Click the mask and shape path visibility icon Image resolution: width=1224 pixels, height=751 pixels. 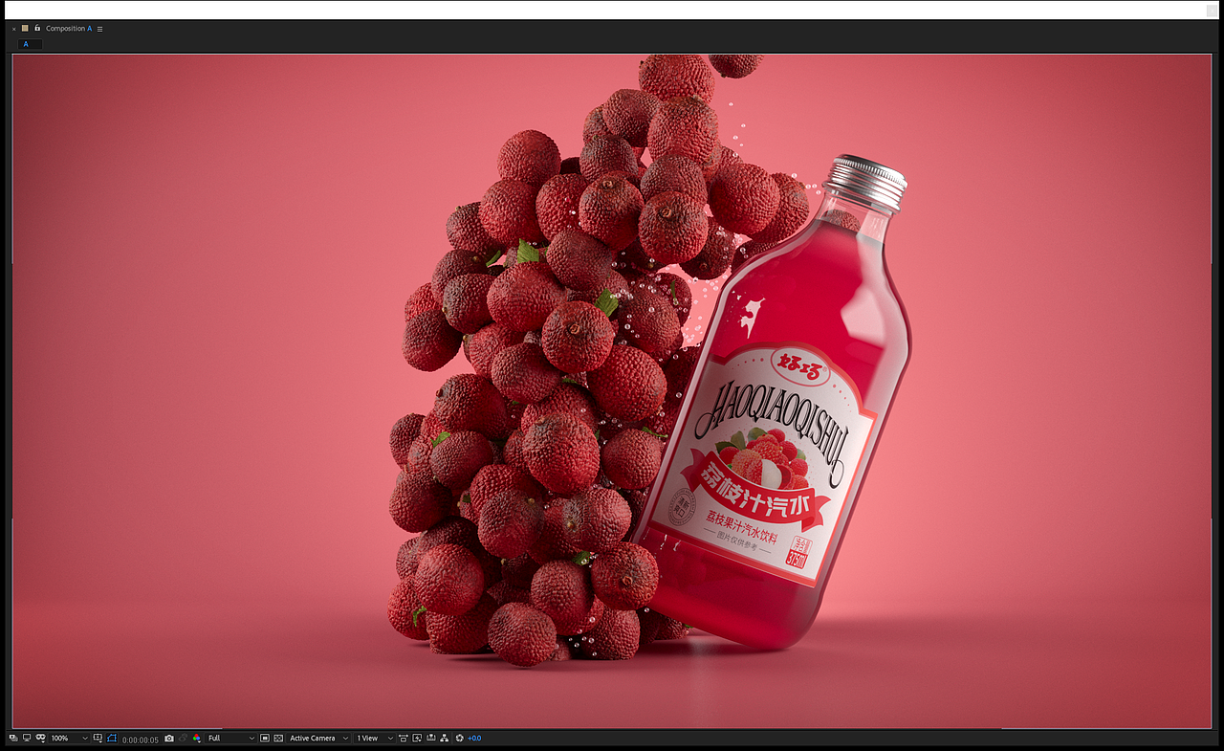[41, 739]
